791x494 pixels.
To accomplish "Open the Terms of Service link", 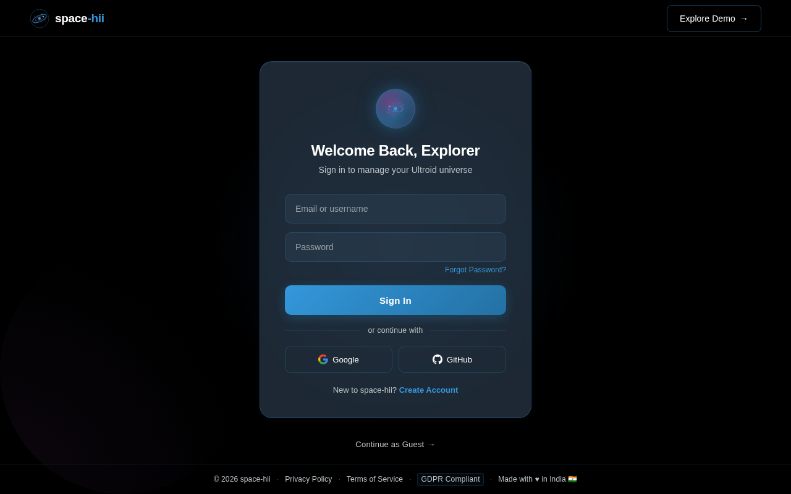I will point(374,479).
